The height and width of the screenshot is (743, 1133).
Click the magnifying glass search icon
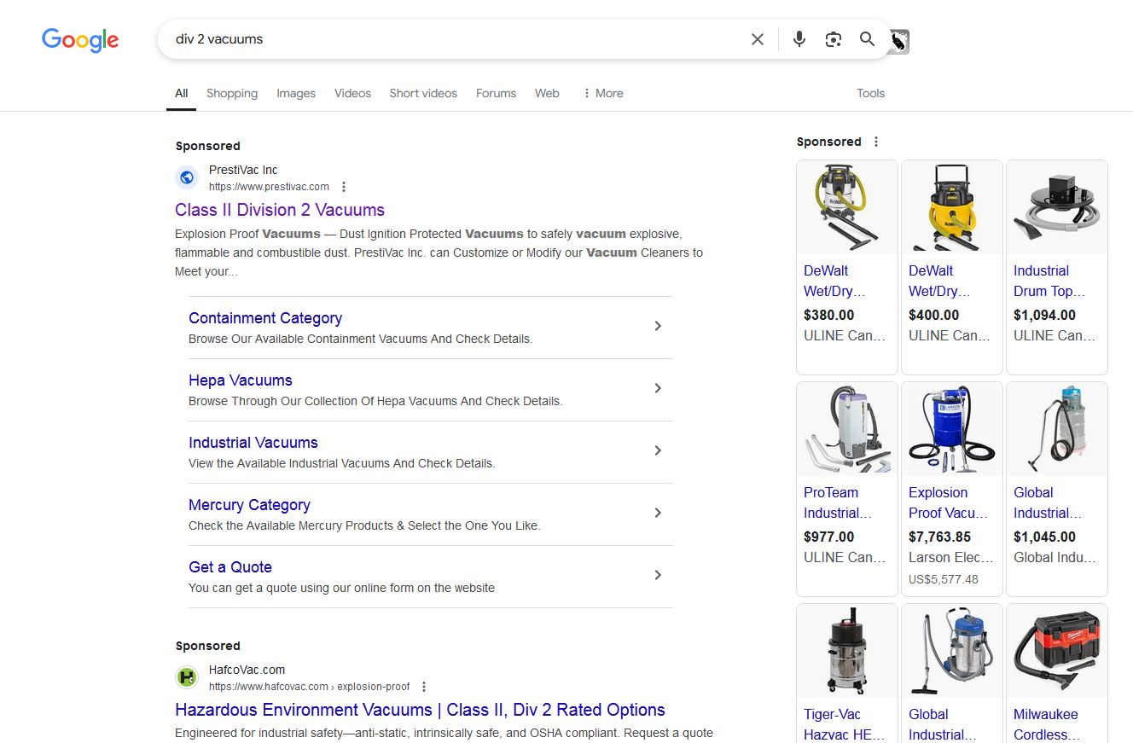click(x=868, y=39)
